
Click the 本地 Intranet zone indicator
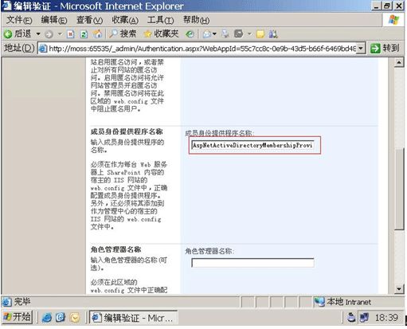tap(342, 302)
